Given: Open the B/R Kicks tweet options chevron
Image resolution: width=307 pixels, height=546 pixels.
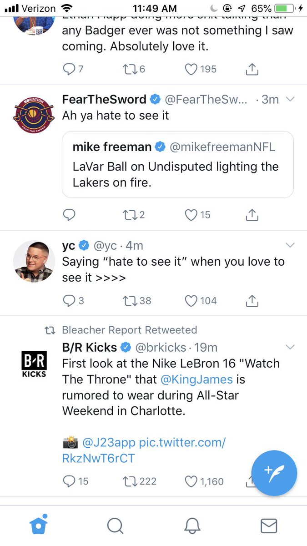Looking at the screenshot, I should coord(290,348).
